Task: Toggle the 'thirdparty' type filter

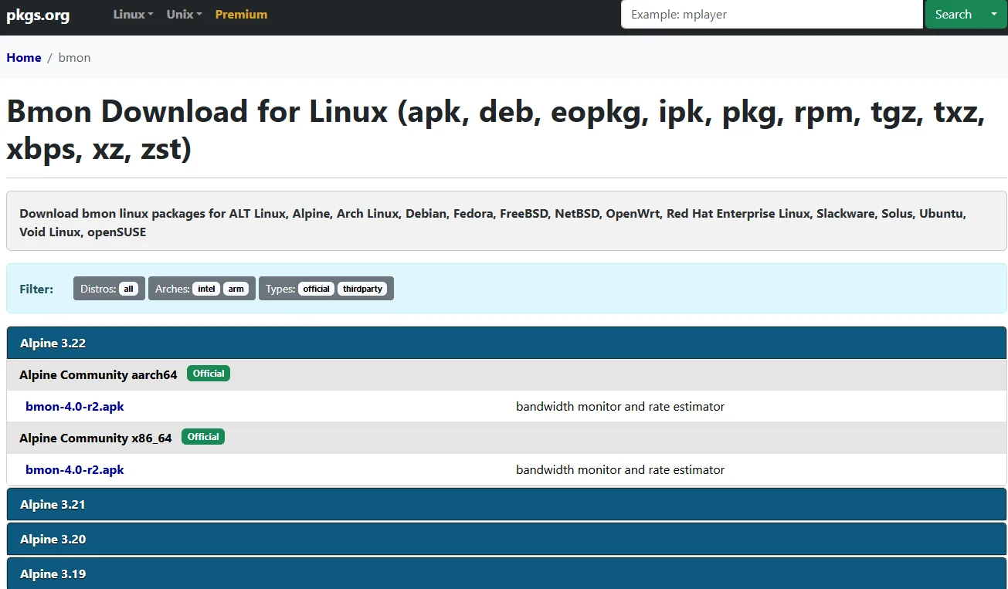Action: tap(362, 289)
